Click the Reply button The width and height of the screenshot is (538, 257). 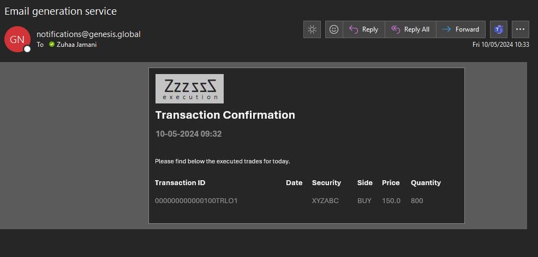pyautogui.click(x=364, y=29)
